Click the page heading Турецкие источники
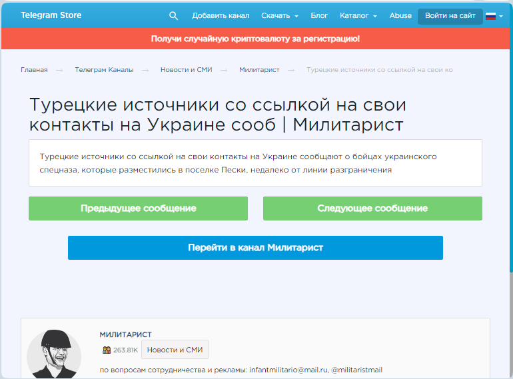The image size is (513, 379). click(218, 115)
